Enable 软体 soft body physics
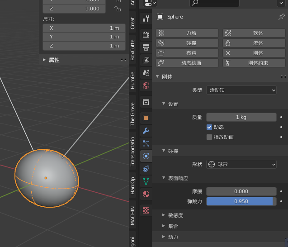288x247 pixels. click(x=254, y=33)
